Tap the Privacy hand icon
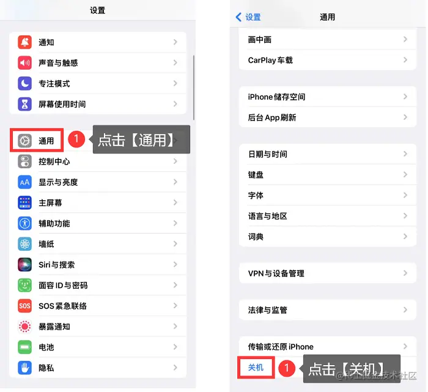 click(x=25, y=368)
